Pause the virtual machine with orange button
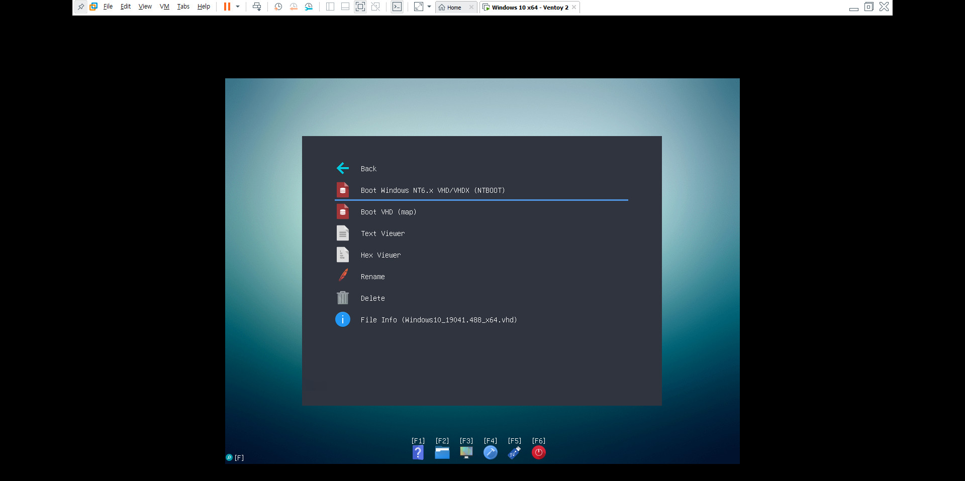965x481 pixels. coord(227,7)
